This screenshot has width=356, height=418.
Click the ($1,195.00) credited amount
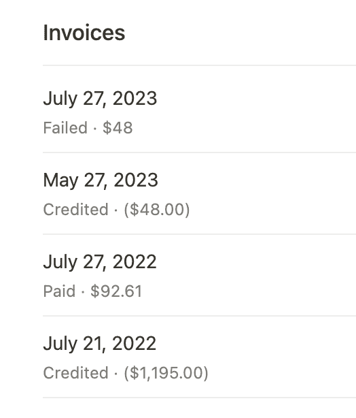tap(166, 373)
